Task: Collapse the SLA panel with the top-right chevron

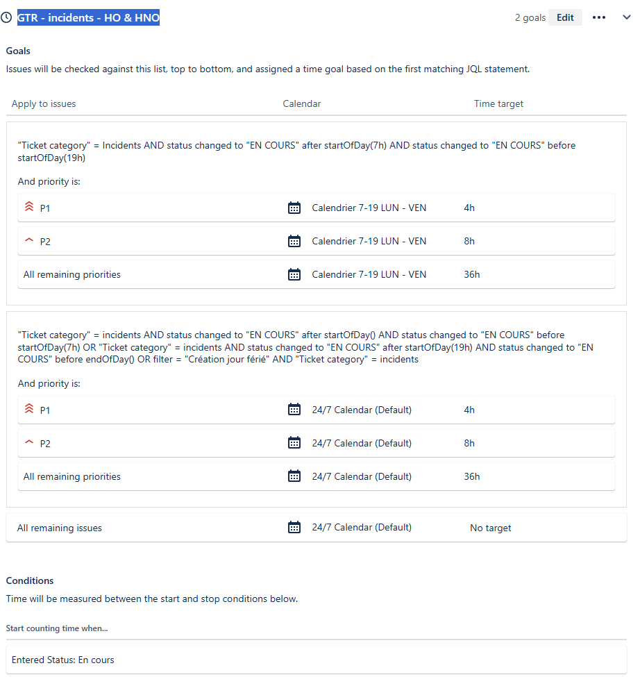Action: 626,17
